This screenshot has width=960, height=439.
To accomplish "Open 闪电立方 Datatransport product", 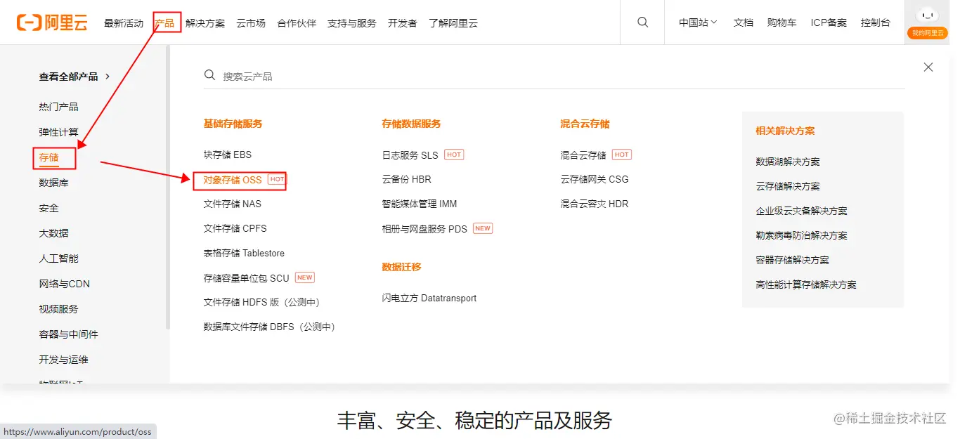I will coord(429,299).
